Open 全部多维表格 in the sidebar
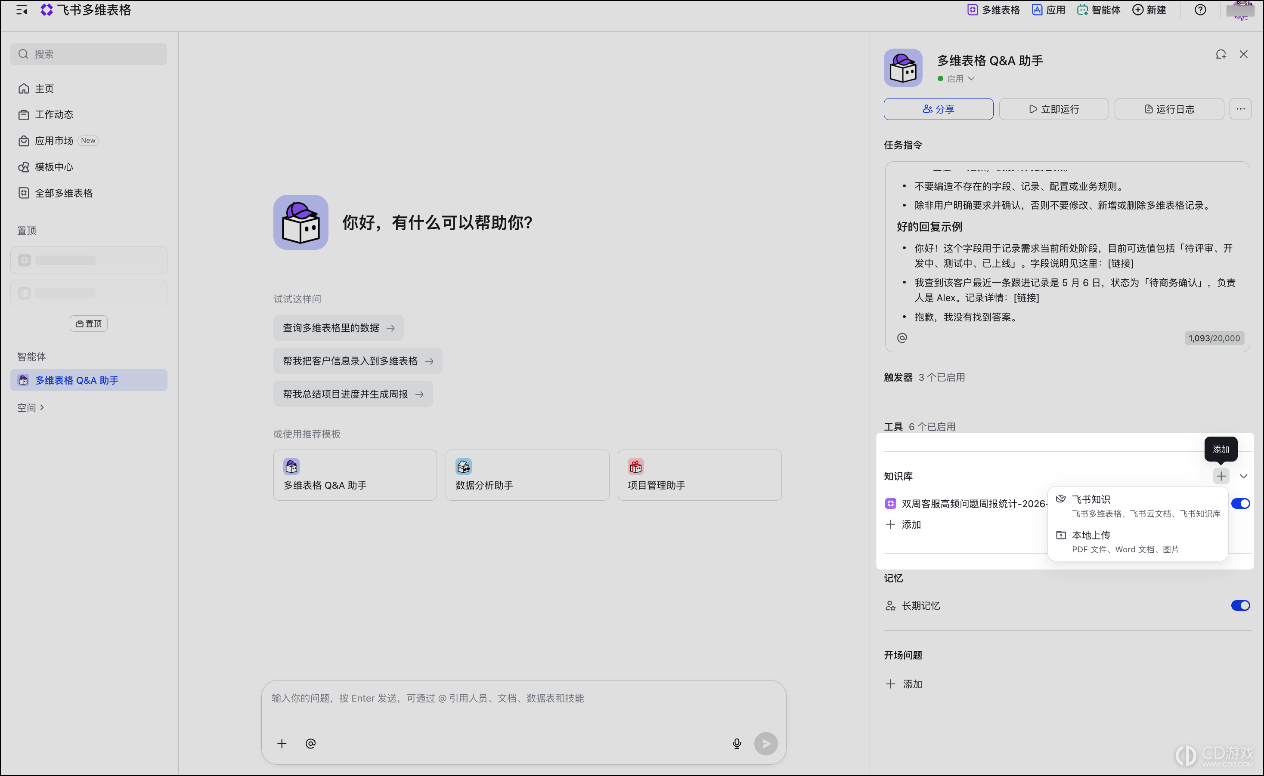1264x776 pixels. (x=89, y=193)
